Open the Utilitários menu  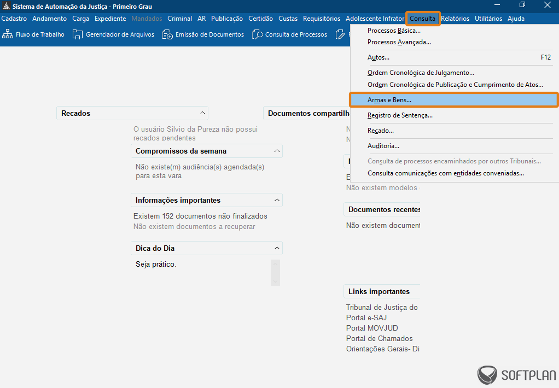(488, 19)
